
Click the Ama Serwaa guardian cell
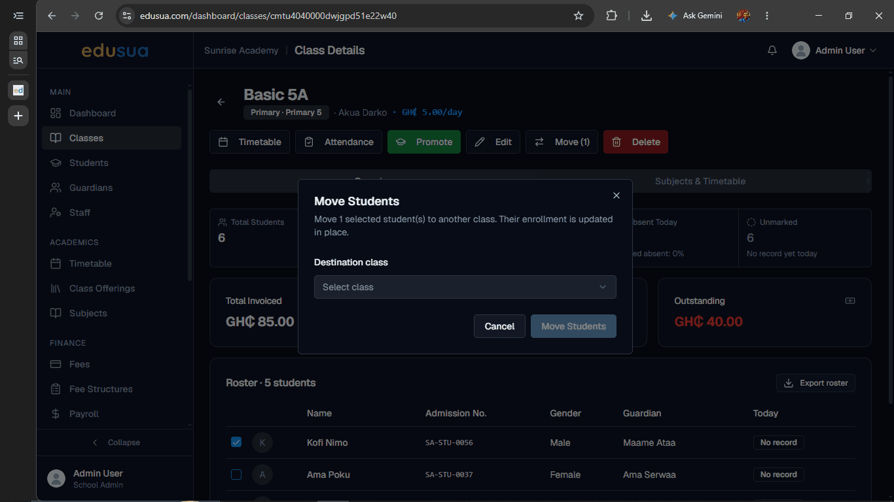point(649,475)
